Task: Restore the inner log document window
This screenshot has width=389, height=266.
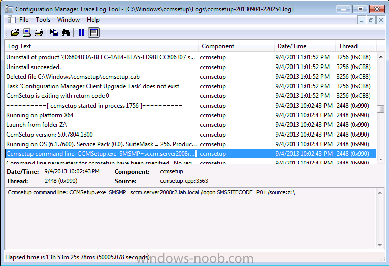Action: [x=371, y=20]
